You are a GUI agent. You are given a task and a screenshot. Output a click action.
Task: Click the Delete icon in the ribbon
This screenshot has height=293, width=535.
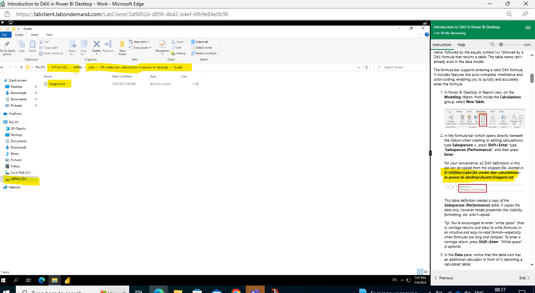(x=96, y=44)
